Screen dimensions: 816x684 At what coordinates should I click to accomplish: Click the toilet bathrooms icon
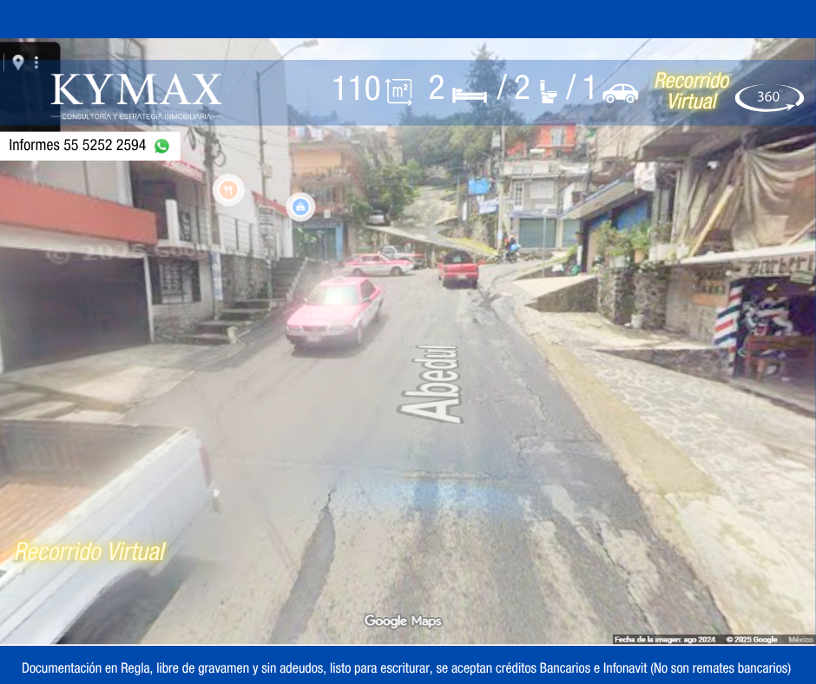tap(548, 90)
